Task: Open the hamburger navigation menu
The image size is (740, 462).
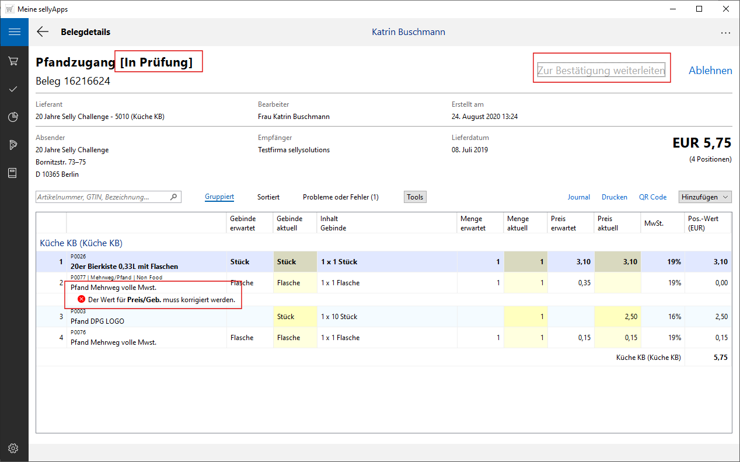Action: 14,32
